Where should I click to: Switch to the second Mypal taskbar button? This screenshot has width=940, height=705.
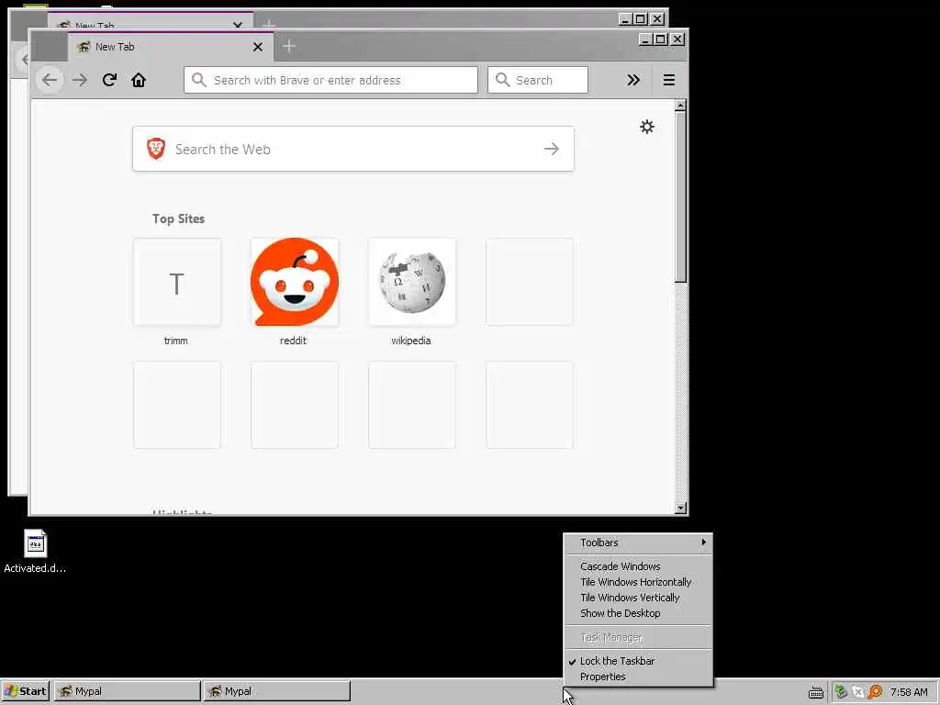(276, 691)
